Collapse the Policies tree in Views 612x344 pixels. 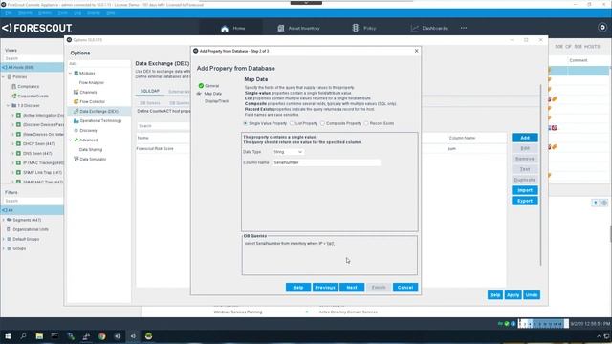(4, 76)
